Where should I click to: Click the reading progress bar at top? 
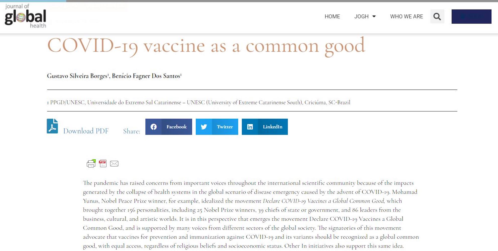pyautogui.click(x=249, y=1)
